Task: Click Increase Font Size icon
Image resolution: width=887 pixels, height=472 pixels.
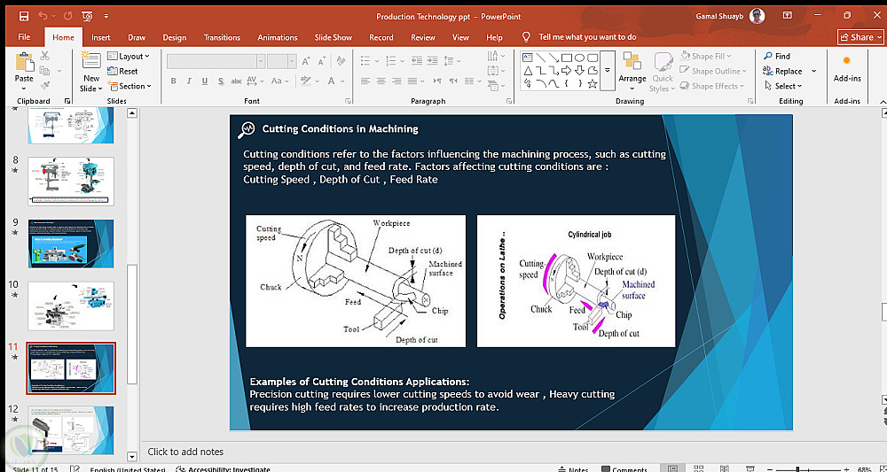Action: click(307, 61)
